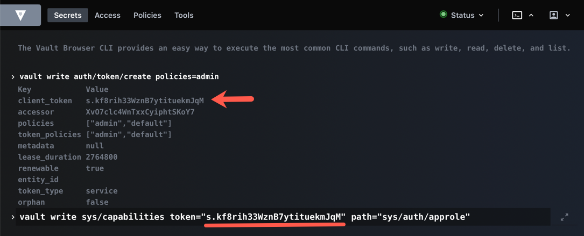Click the user profile icon

point(553,15)
